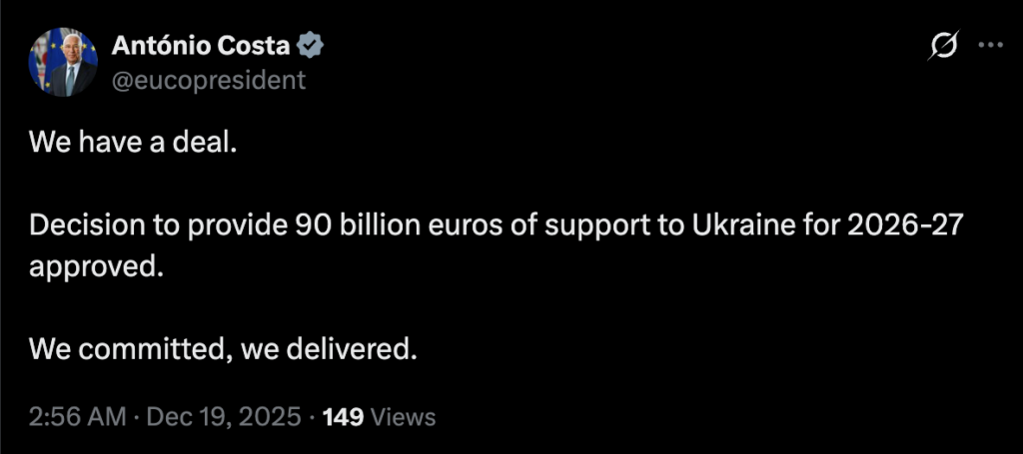Click the "2026-27" text in the post
This screenshot has width=1023, height=454.
coord(904,227)
